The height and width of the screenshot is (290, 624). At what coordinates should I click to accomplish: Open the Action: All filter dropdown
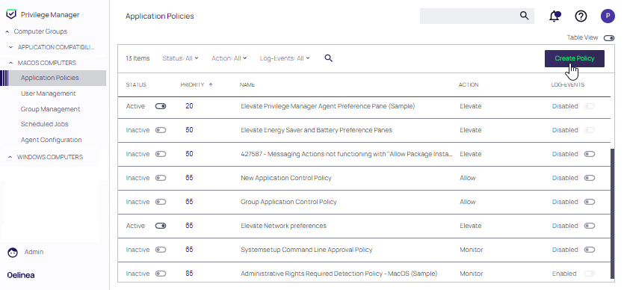[229, 58]
